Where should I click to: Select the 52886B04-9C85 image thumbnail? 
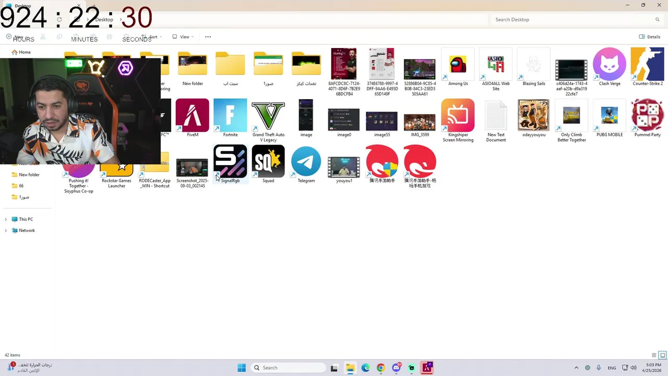coord(420,69)
